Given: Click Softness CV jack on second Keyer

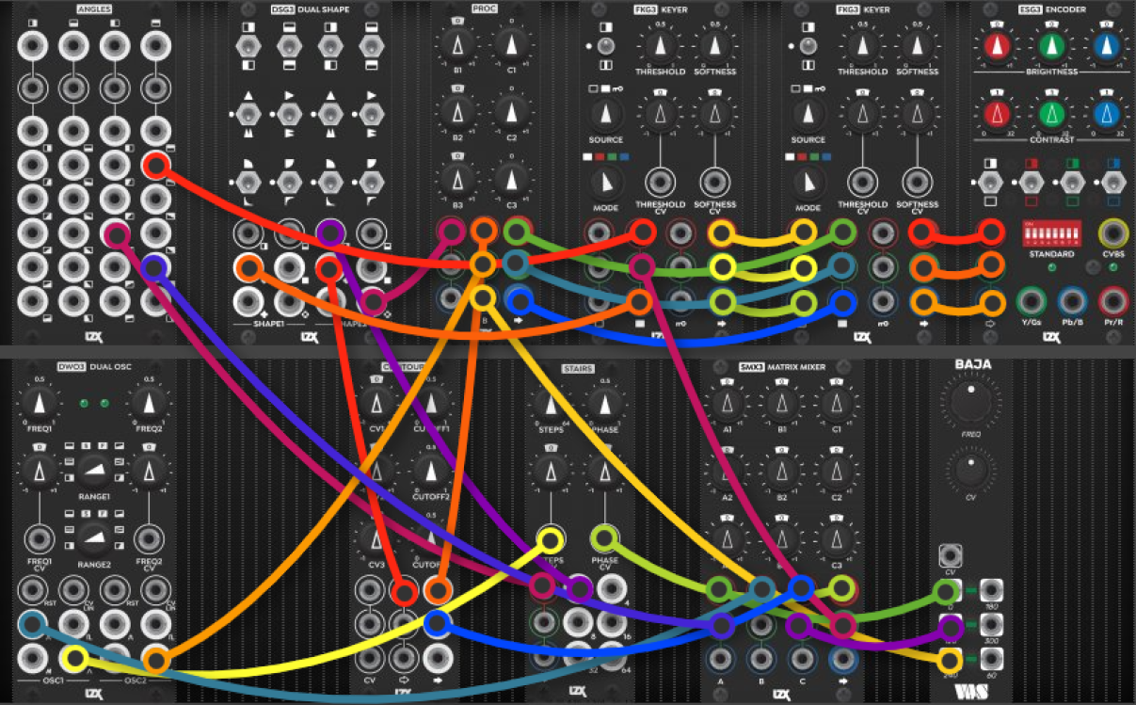Looking at the screenshot, I should [x=916, y=181].
